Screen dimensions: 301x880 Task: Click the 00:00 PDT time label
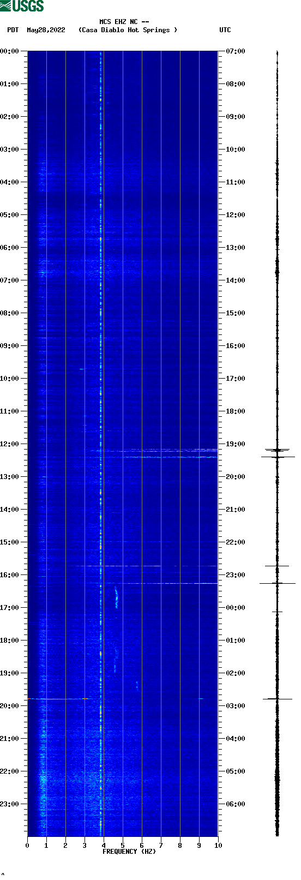click(10, 51)
